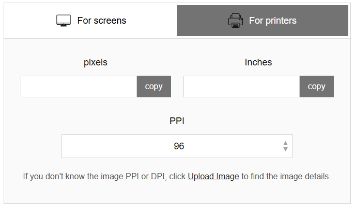Select the For printers tab

[x=263, y=21]
